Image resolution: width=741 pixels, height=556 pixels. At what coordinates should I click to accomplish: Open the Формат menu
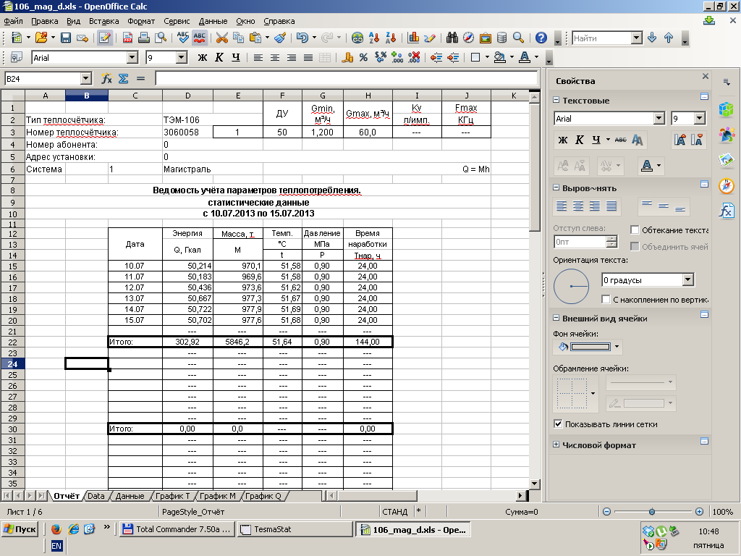tap(141, 21)
